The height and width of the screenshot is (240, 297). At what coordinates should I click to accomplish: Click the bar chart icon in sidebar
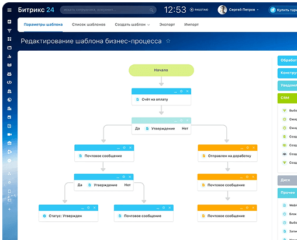pyautogui.click(x=9, y=57)
